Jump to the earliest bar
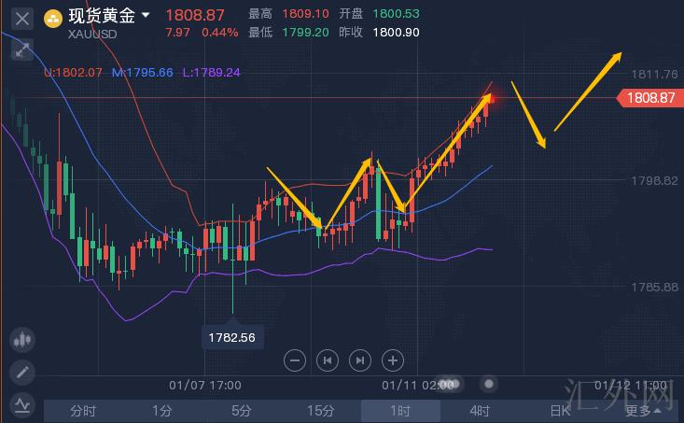This screenshot has width=684, height=423. [x=327, y=360]
